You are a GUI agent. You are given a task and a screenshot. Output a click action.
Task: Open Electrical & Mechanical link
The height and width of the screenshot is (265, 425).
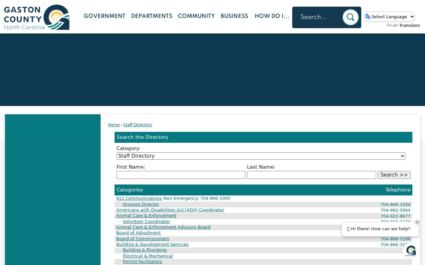point(148,256)
